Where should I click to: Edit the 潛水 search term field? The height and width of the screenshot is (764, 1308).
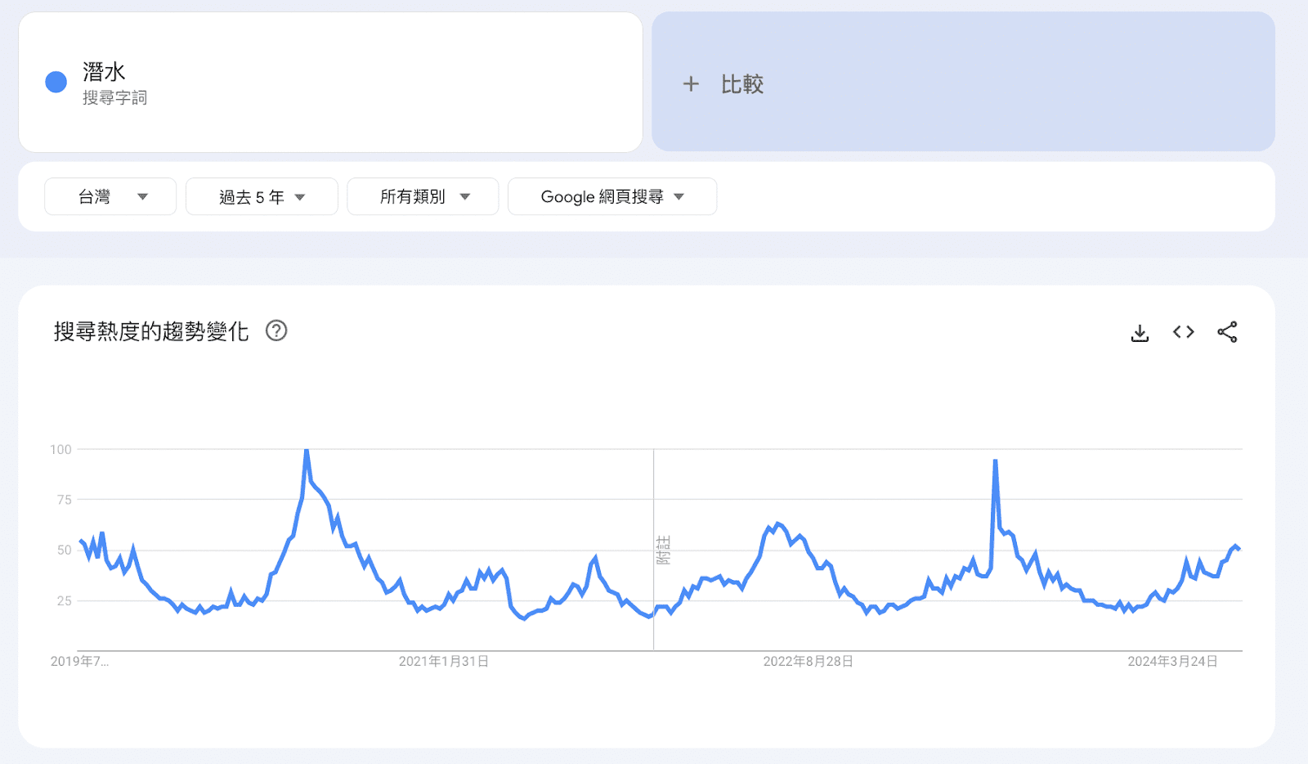[330, 82]
